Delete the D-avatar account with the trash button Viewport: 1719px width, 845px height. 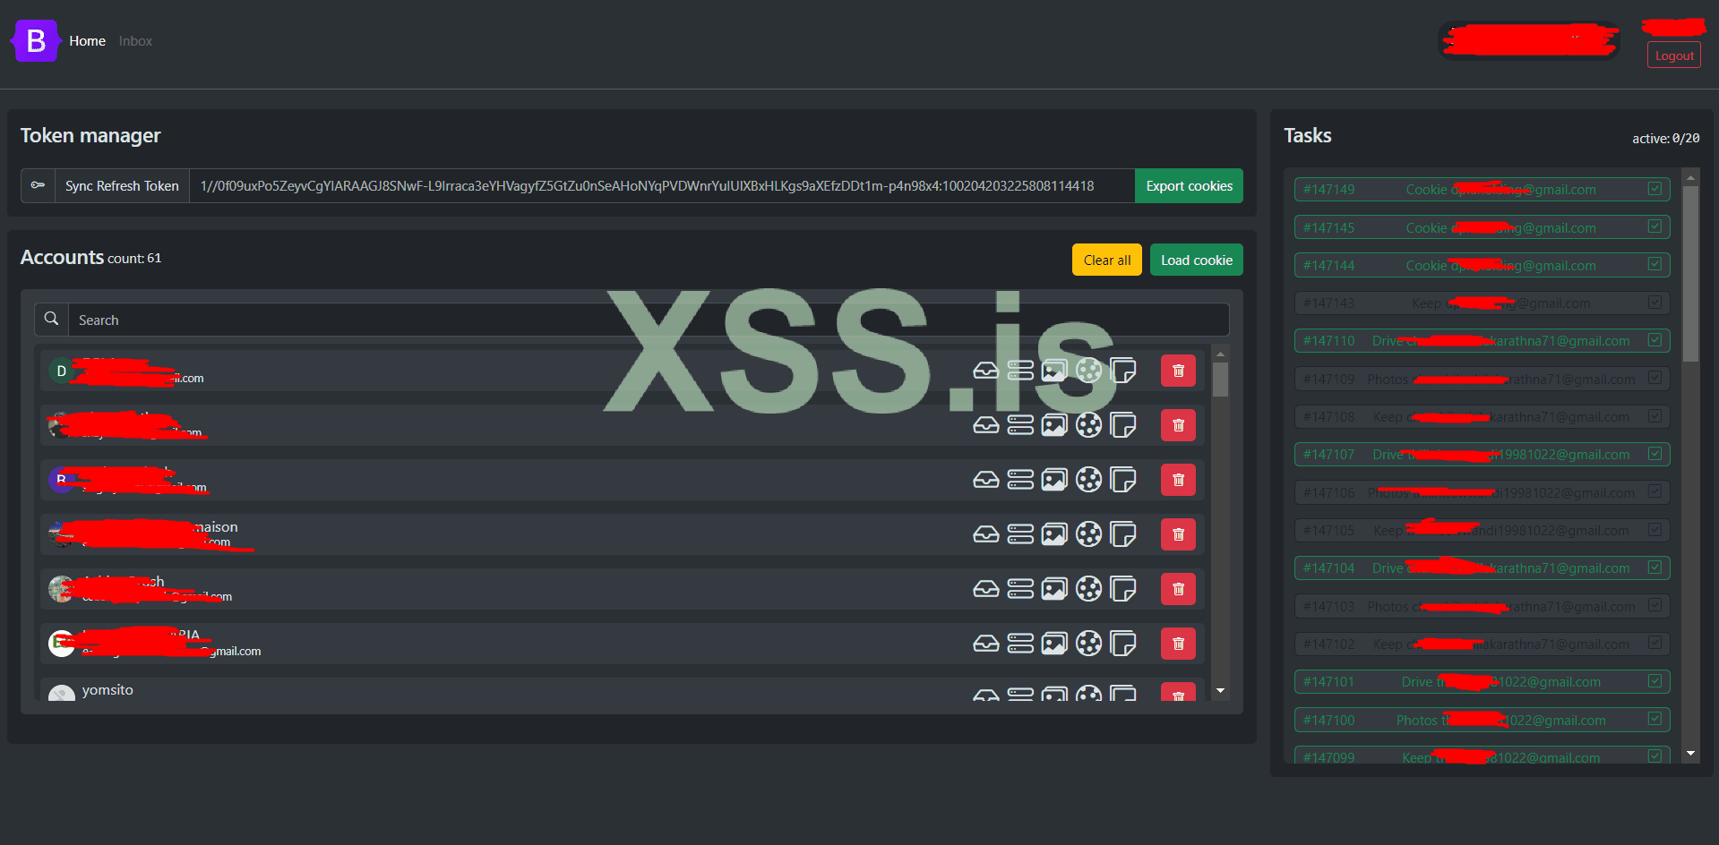click(x=1178, y=371)
